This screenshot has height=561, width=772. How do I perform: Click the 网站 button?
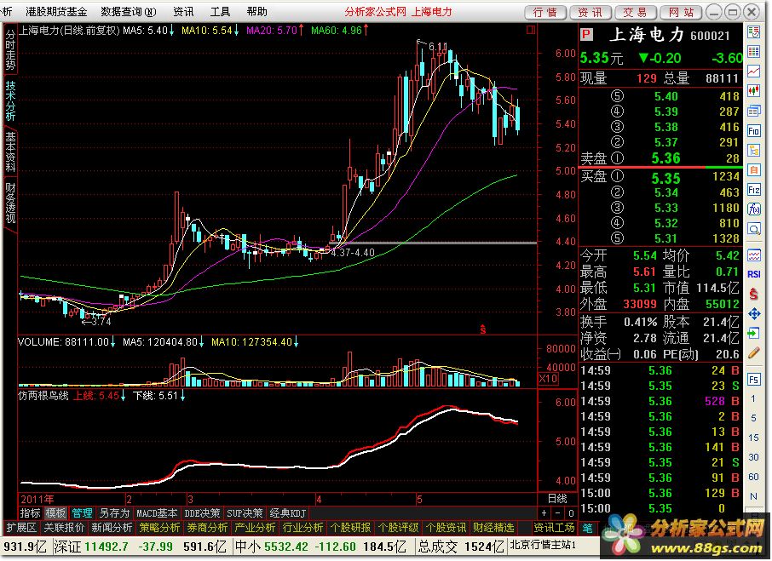pos(681,12)
